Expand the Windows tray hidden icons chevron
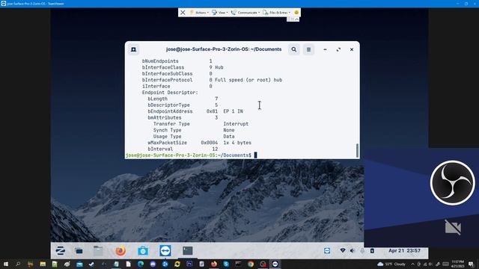This screenshot has width=479, height=269. (412, 264)
